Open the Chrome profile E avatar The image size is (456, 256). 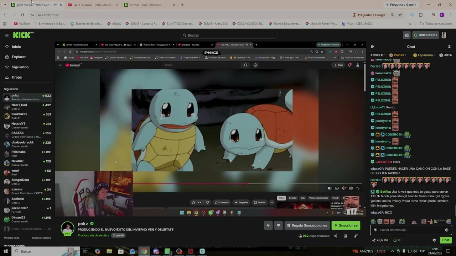pos(442,15)
